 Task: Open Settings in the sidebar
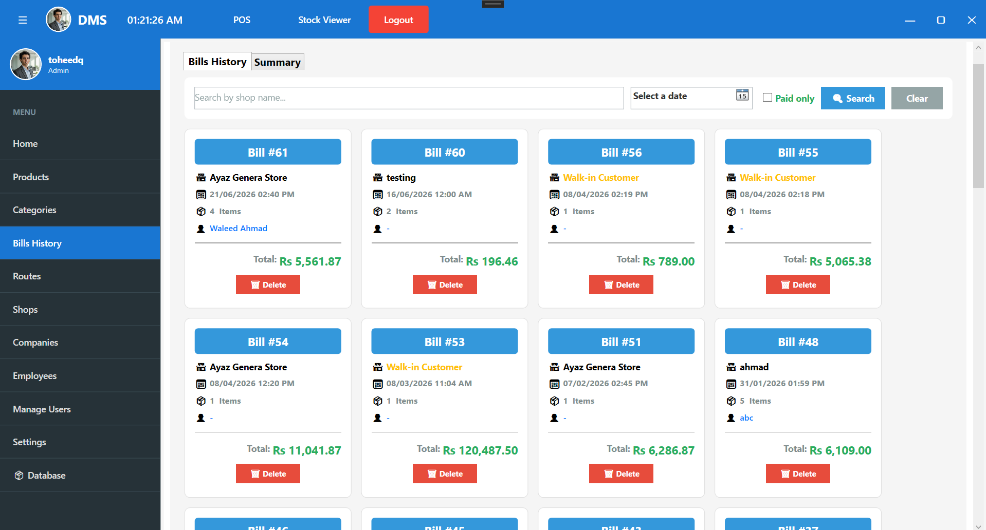point(80,442)
